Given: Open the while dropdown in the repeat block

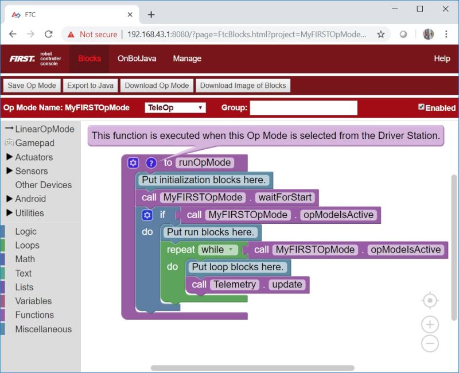Looking at the screenshot, I should click(x=218, y=250).
